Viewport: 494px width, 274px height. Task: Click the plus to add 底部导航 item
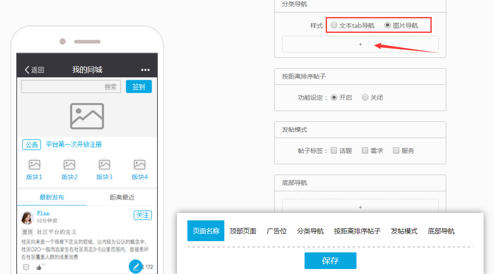(360, 207)
